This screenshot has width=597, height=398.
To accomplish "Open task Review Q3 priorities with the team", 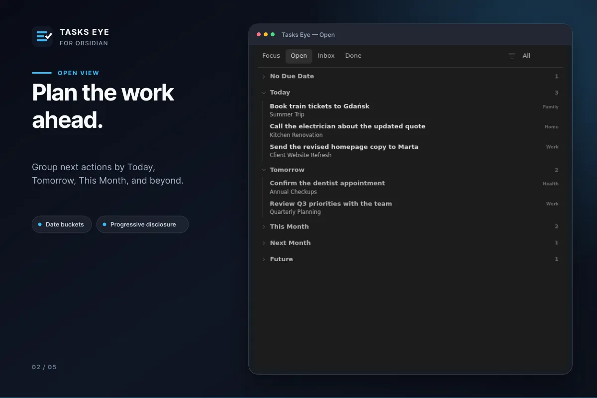I will point(331,203).
